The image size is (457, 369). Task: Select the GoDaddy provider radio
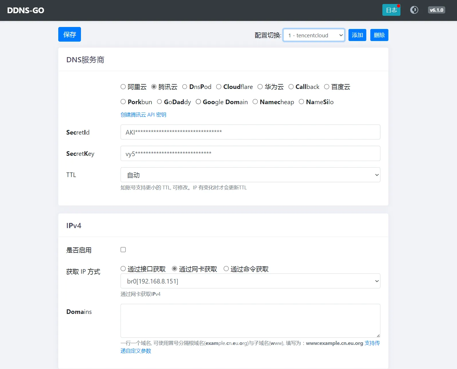tap(159, 102)
